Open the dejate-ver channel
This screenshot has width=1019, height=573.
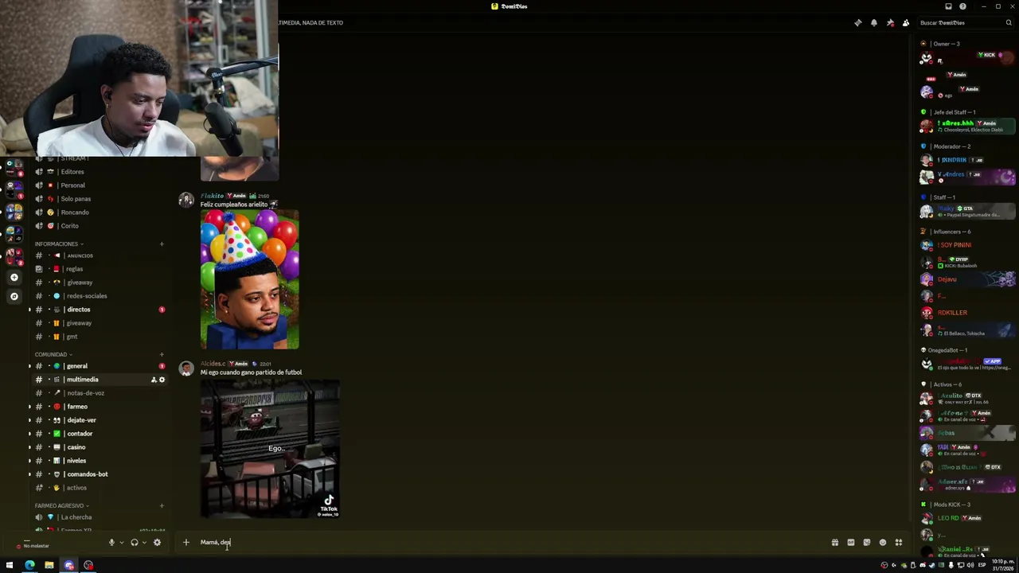(99, 420)
